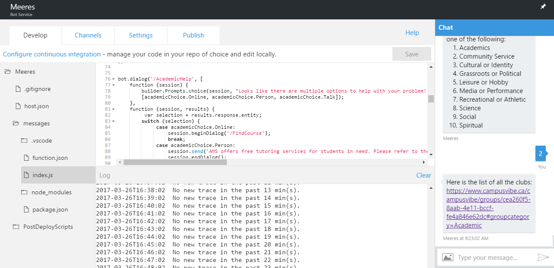Open the Publish tab
This screenshot has width=554, height=268.
click(194, 35)
